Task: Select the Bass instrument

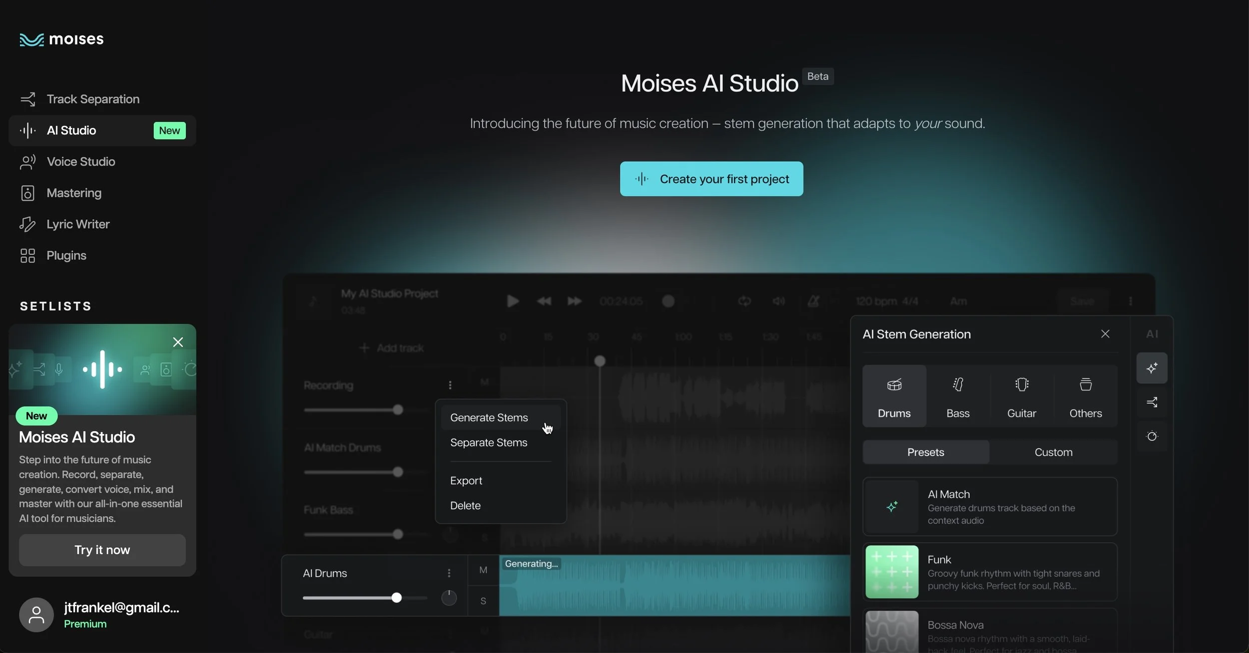Action: point(958,396)
